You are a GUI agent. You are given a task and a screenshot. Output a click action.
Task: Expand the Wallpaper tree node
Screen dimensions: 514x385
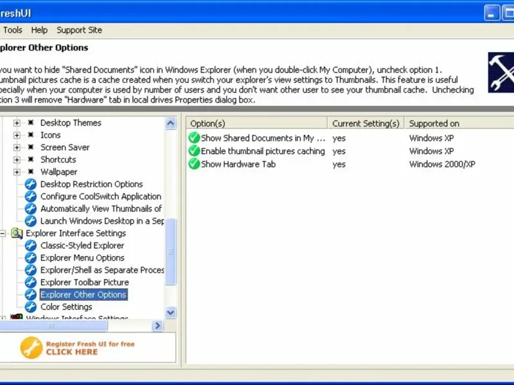tap(17, 172)
